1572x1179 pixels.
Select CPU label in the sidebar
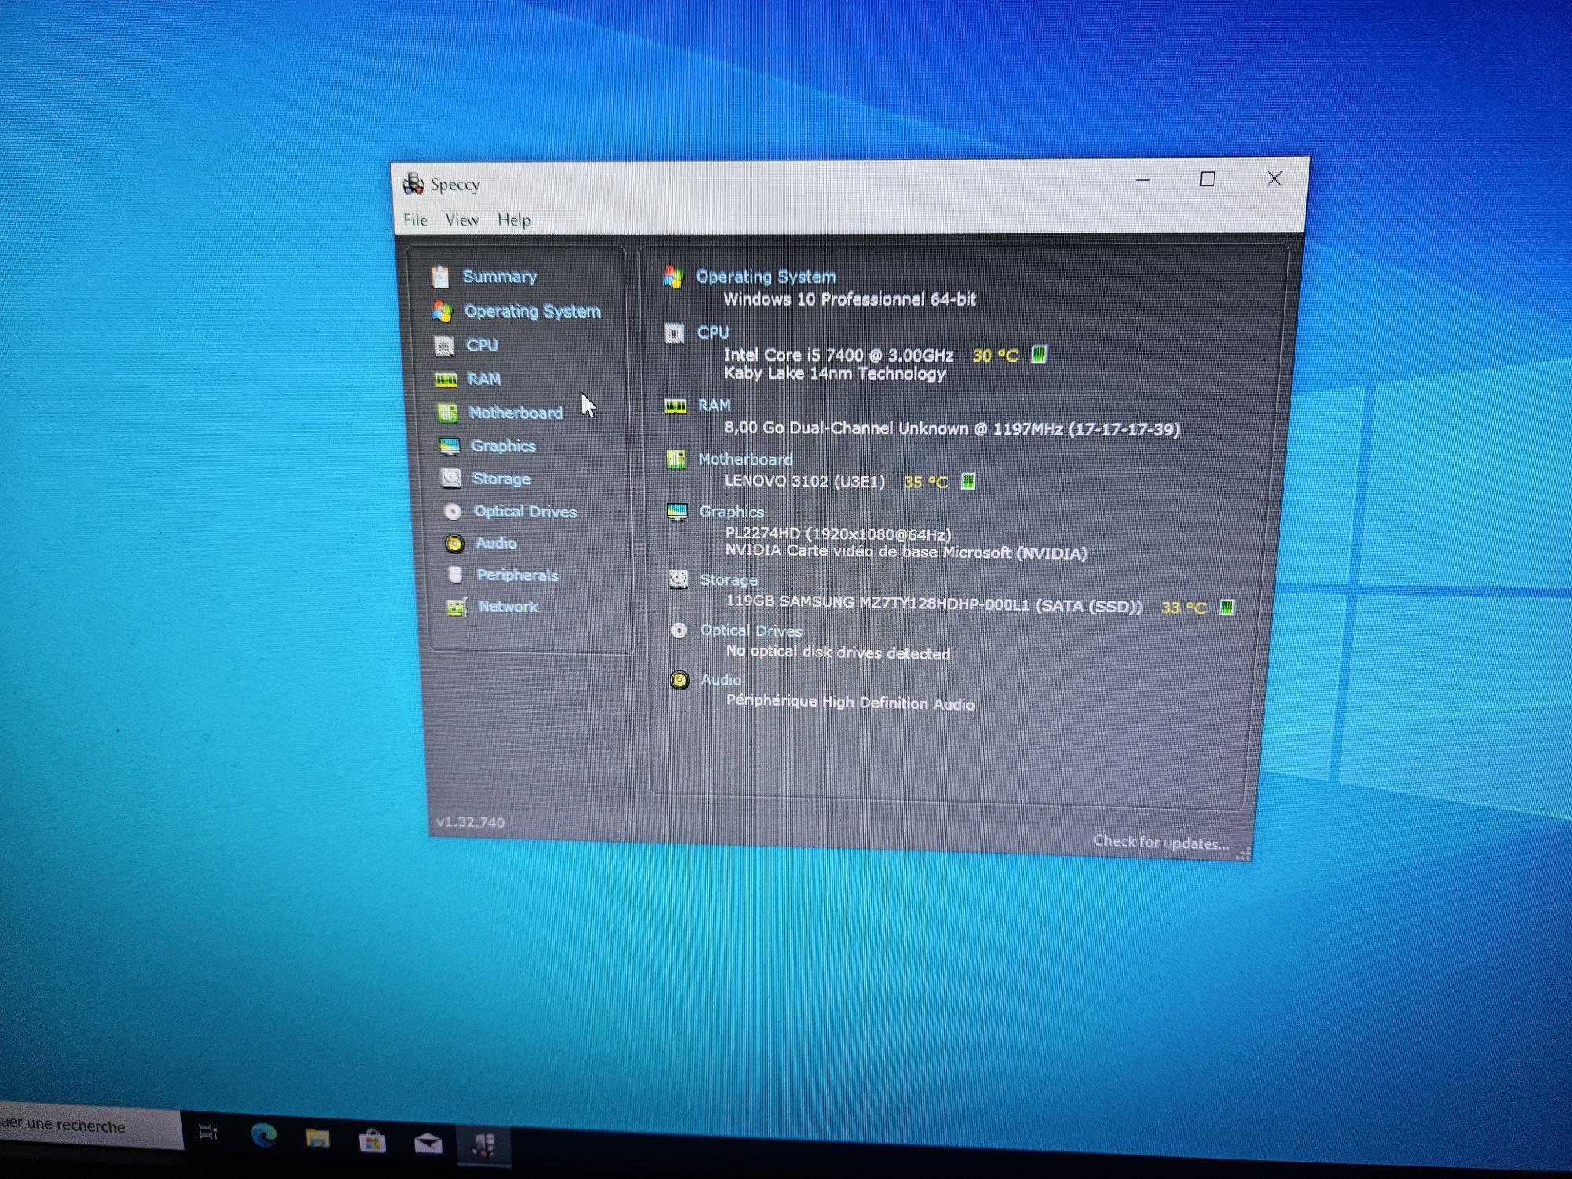coord(482,346)
